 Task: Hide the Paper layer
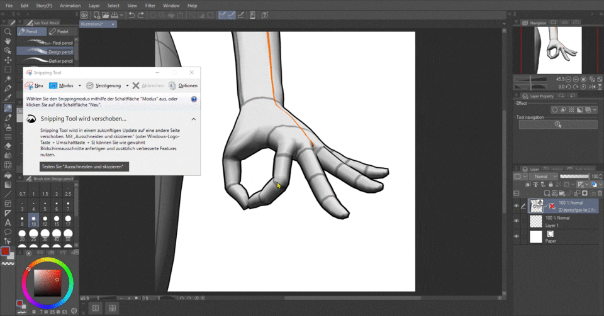(x=517, y=237)
